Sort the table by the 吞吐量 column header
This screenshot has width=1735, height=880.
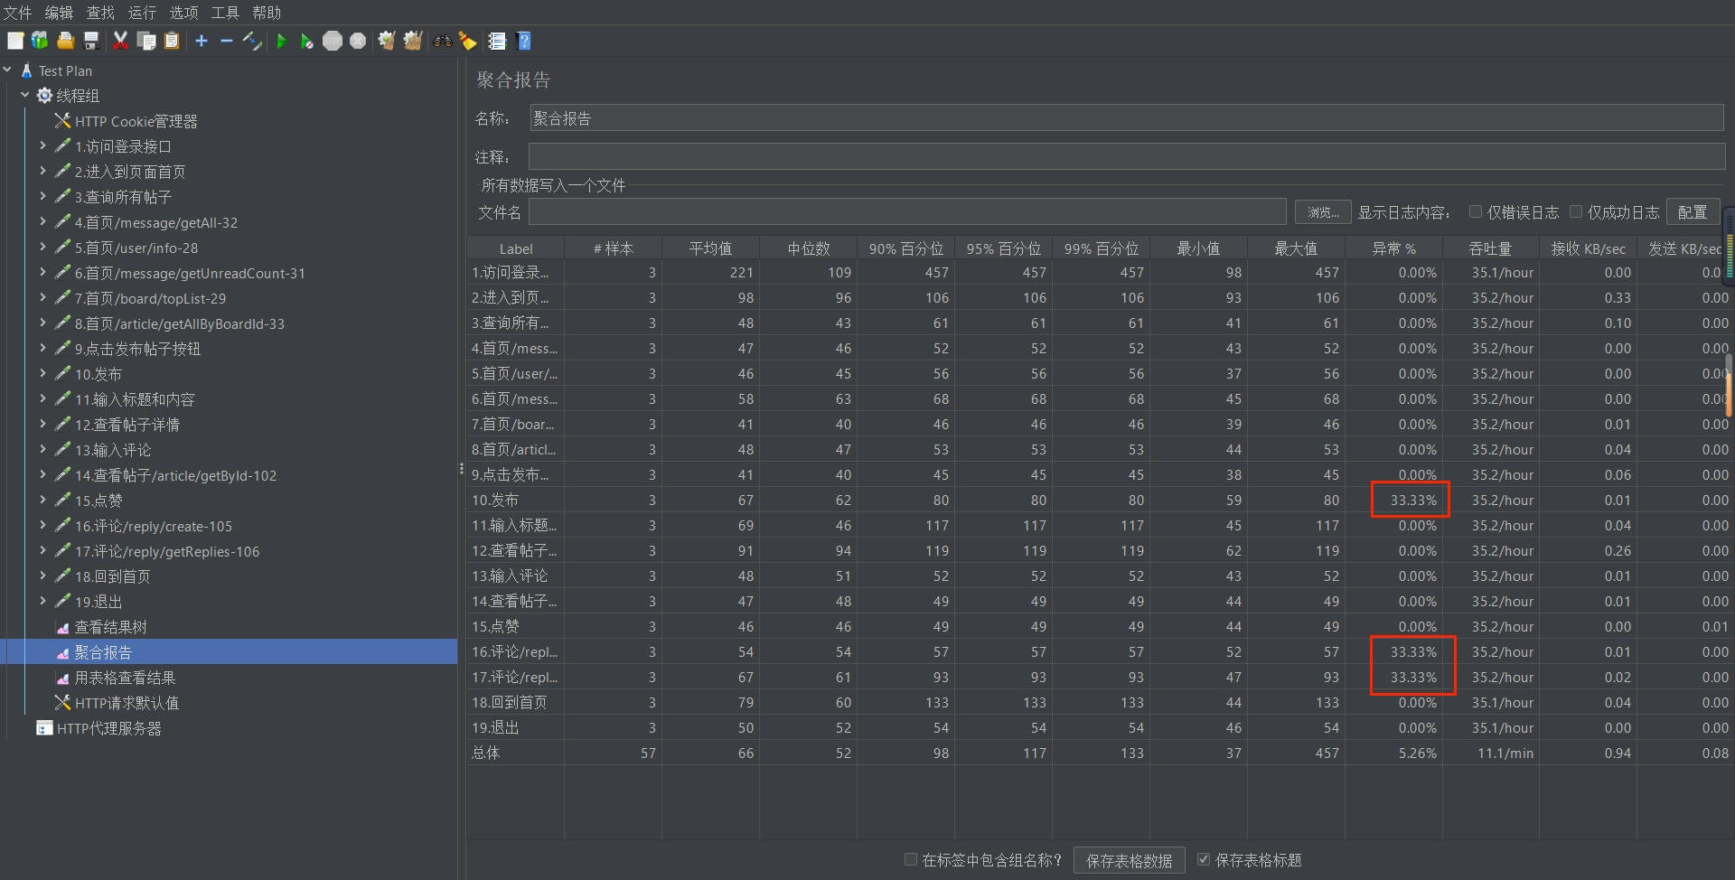1491,248
